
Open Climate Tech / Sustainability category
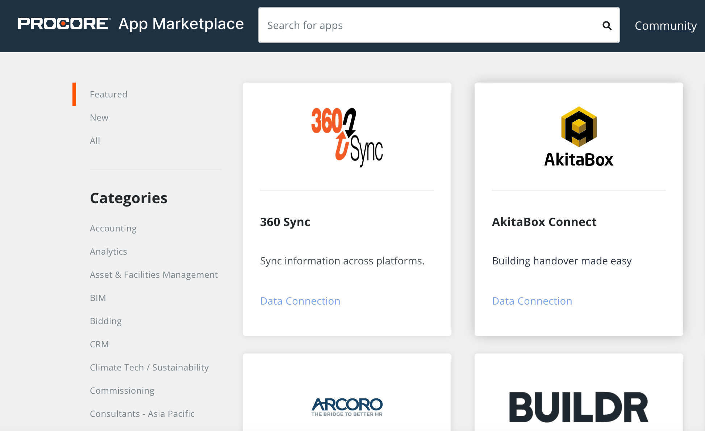149,367
